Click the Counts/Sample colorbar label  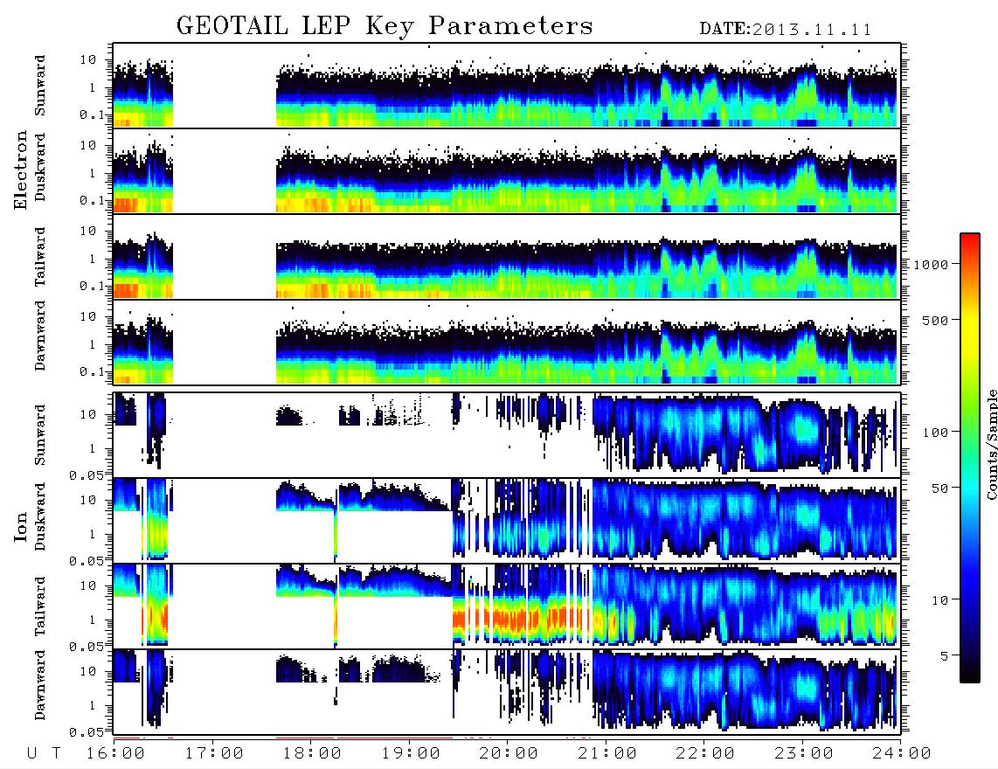[x=991, y=445]
